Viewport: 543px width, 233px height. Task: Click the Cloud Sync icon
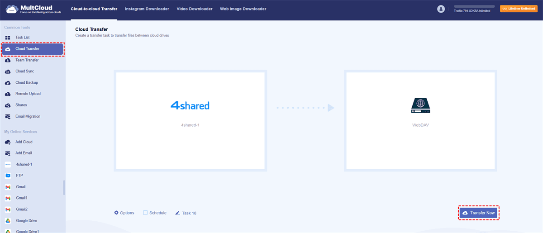tap(8, 71)
